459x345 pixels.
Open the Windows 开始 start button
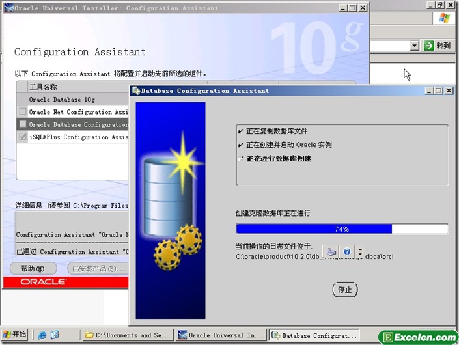14,335
